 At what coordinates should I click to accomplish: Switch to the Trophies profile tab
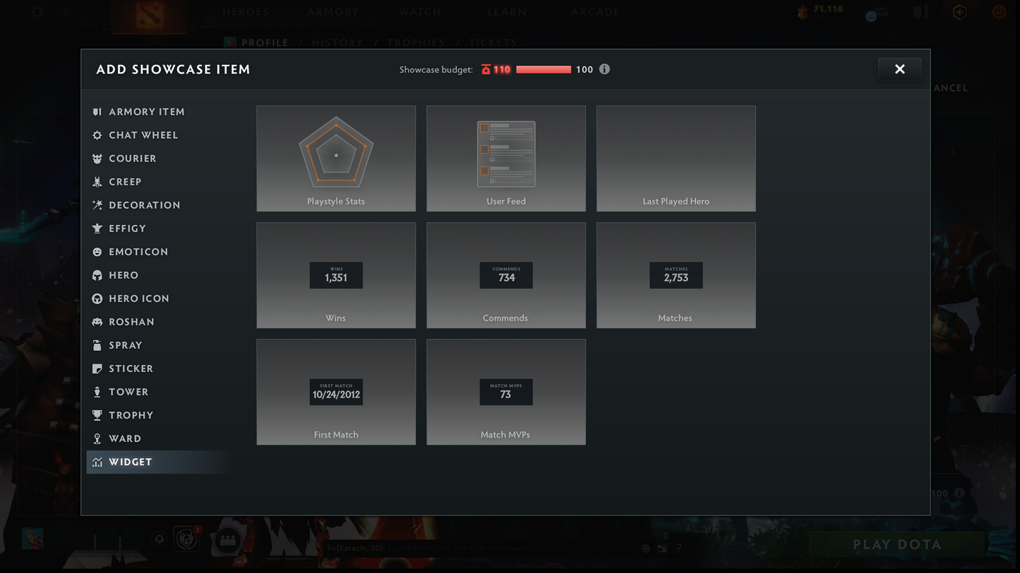click(x=416, y=43)
